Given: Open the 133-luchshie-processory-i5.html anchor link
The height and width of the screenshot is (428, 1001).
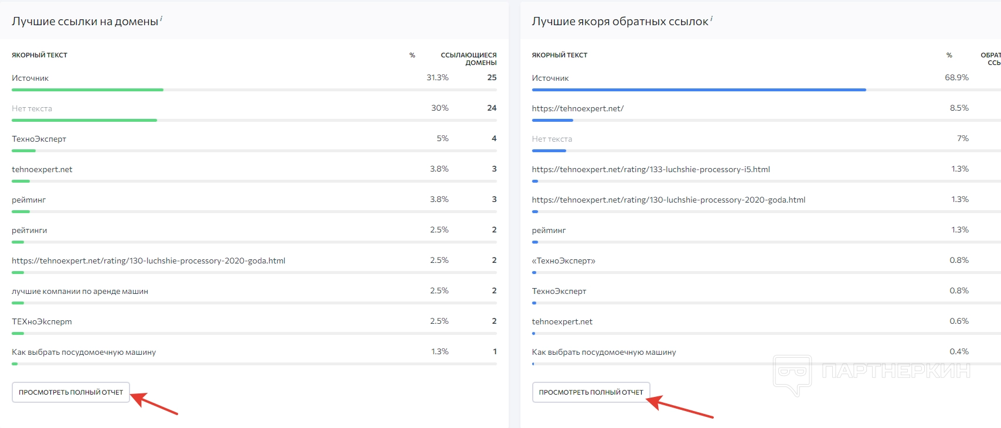Looking at the screenshot, I should (651, 169).
